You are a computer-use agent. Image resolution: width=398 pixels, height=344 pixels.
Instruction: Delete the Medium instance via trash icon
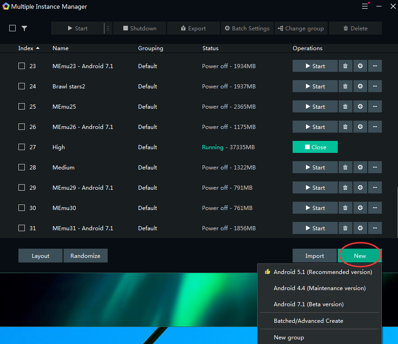(345, 168)
